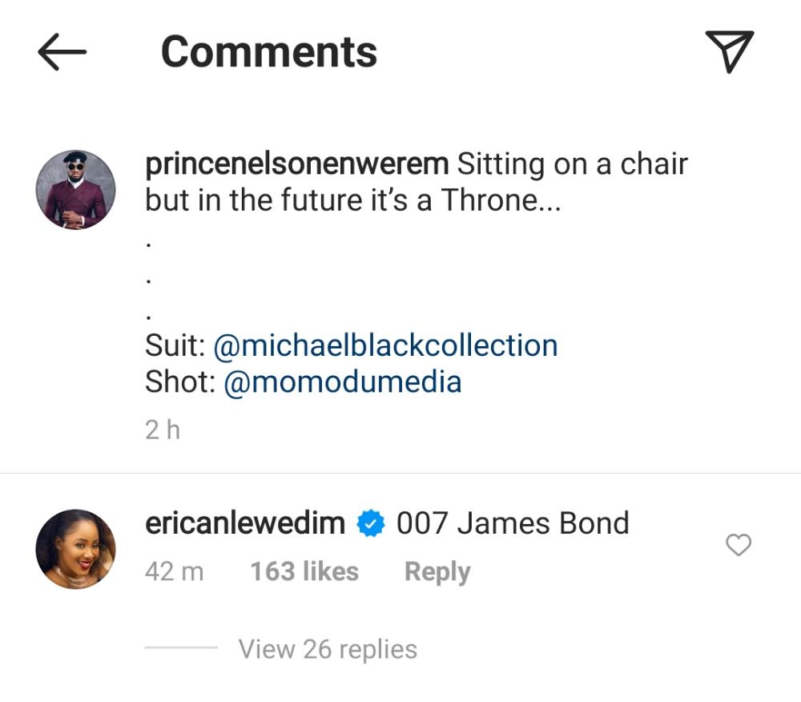801x702 pixels.
Task: Open ericanlewedim's profile picture
Action: [x=76, y=549]
